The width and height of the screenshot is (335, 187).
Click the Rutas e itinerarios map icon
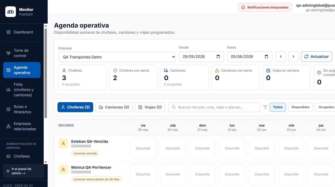[8, 109]
